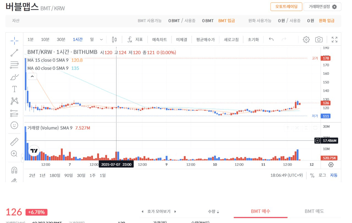Collapse 호가 모아보기 left arrow
This screenshot has width=352, height=223.
pyautogui.click(x=142, y=211)
